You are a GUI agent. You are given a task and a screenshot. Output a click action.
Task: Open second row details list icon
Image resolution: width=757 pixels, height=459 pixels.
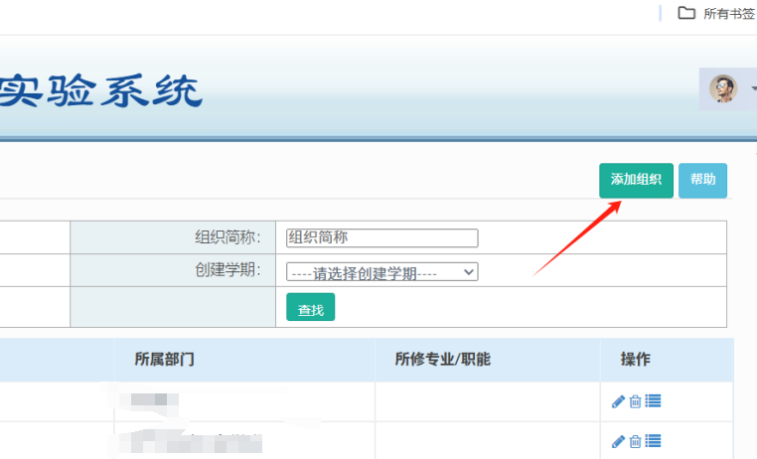tap(653, 441)
